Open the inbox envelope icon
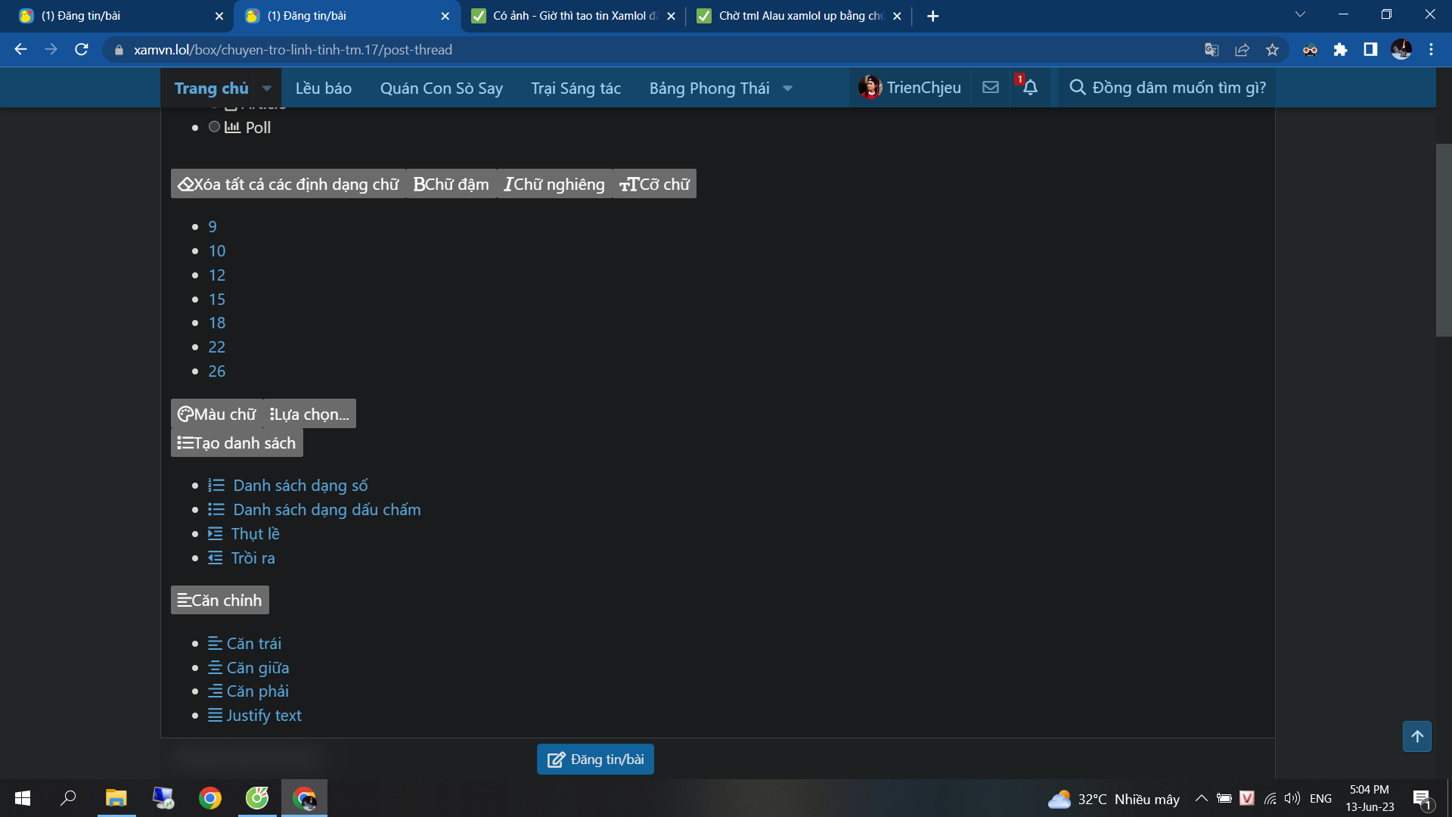This screenshot has width=1452, height=817. pyautogui.click(x=991, y=88)
